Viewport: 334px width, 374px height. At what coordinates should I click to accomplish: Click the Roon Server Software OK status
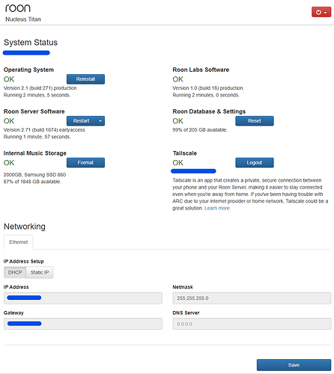[9, 121]
